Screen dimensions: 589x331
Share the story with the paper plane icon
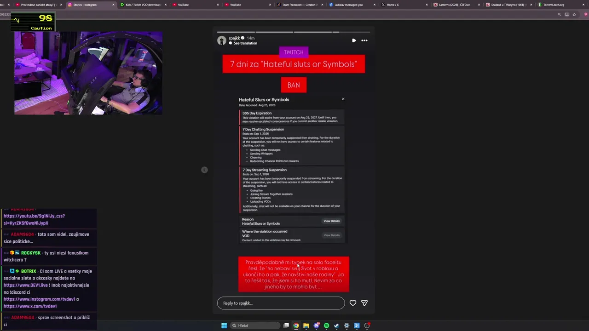pos(364,303)
